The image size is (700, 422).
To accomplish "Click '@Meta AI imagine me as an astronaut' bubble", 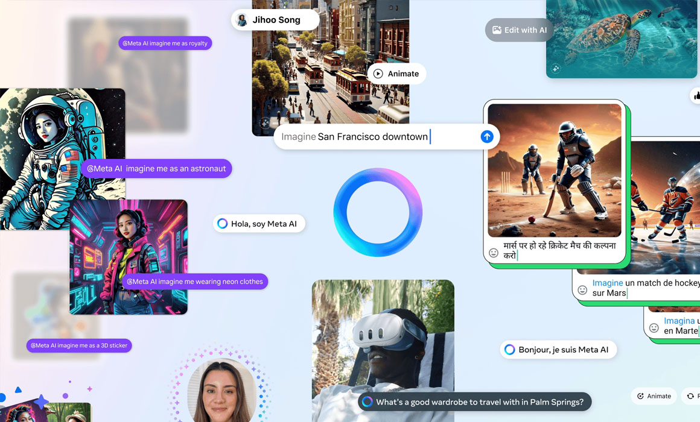I will click(156, 169).
